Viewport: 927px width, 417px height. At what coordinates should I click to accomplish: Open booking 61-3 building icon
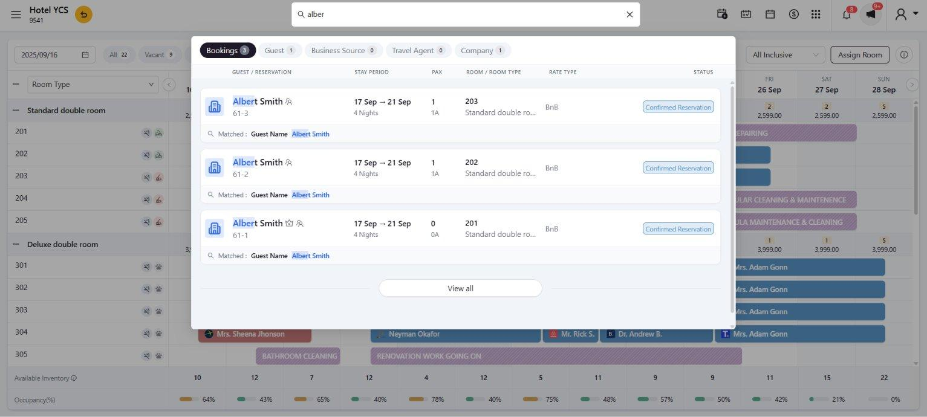click(x=214, y=107)
